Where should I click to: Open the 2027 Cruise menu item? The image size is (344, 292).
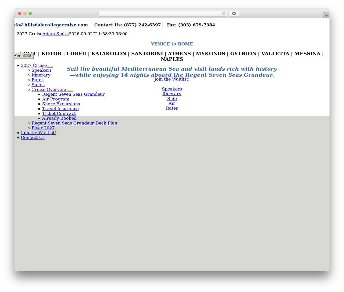(x=34, y=65)
